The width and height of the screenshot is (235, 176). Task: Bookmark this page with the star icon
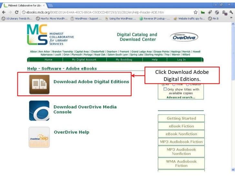pyautogui.click(x=195, y=12)
